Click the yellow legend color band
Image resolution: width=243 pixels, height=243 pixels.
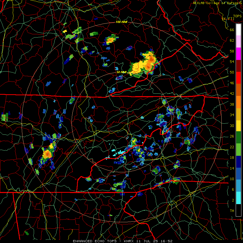tap(238, 126)
